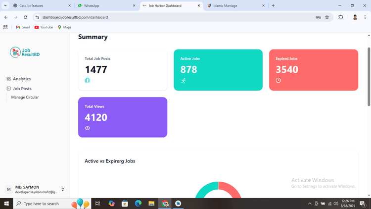The width and height of the screenshot is (371, 209).
Task: Expand the MD. SAYMON account menu
Action: click(62, 189)
